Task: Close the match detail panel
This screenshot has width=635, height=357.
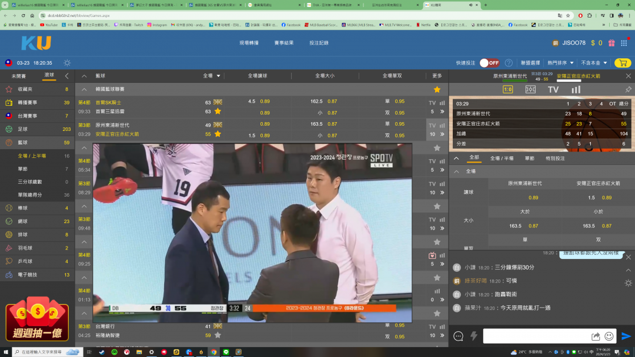Action: [x=628, y=76]
